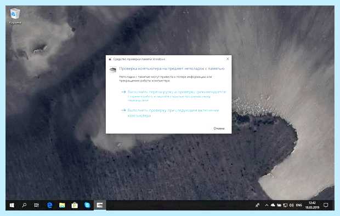340x216 pixels.
Task: Launch Microsoft Edge from taskbar
Action: [x=50, y=205]
